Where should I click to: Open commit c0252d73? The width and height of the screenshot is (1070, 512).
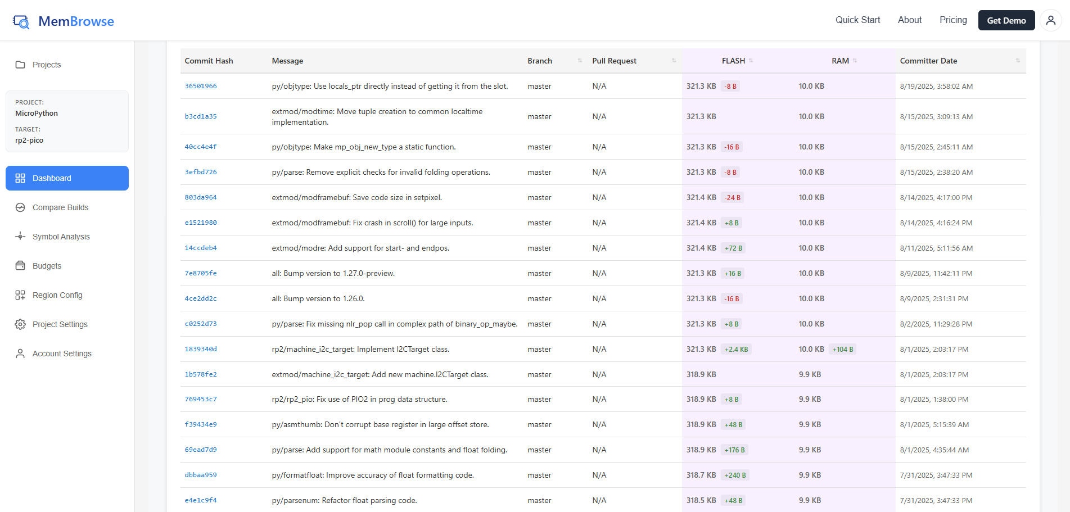201,324
